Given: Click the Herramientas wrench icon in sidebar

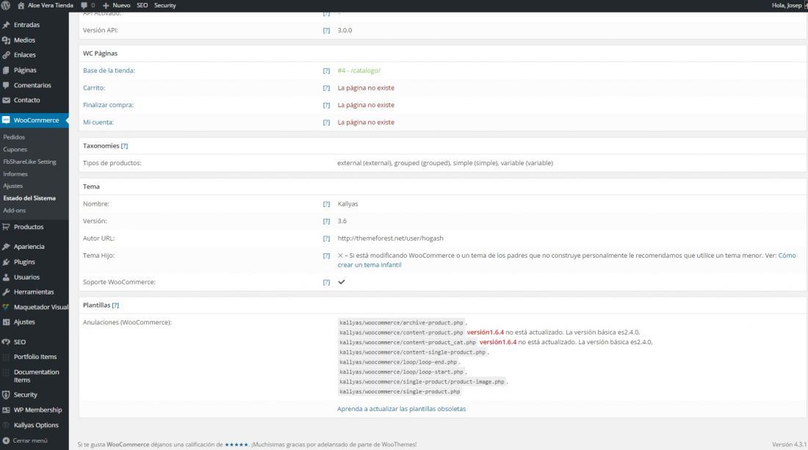Looking at the screenshot, I should pos(6,292).
